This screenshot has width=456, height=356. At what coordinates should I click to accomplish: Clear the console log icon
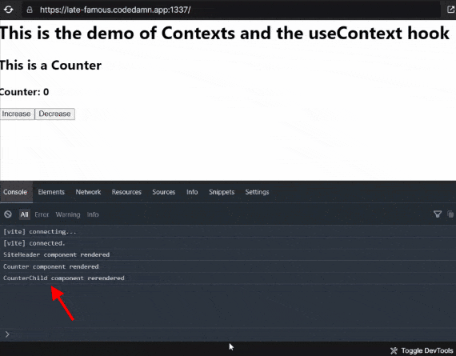pyautogui.click(x=8, y=214)
